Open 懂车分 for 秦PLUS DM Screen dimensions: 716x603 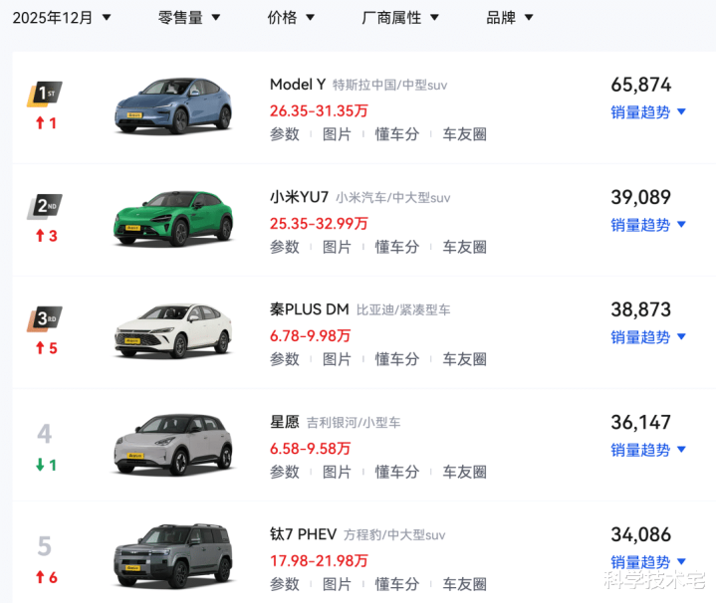pyautogui.click(x=396, y=359)
